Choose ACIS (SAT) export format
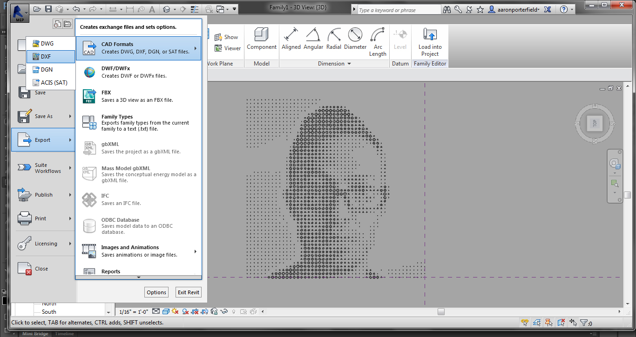 click(51, 82)
